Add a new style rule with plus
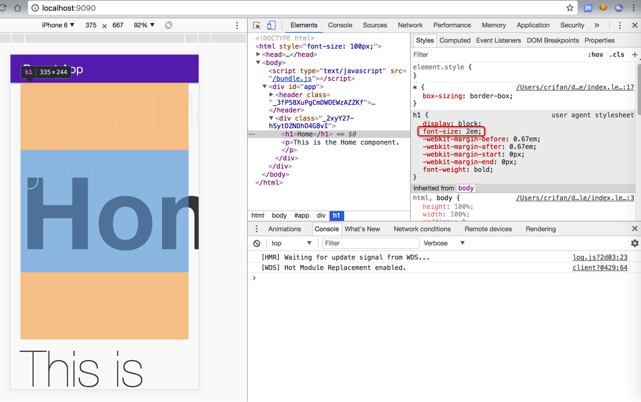The image size is (641, 402). point(634,55)
